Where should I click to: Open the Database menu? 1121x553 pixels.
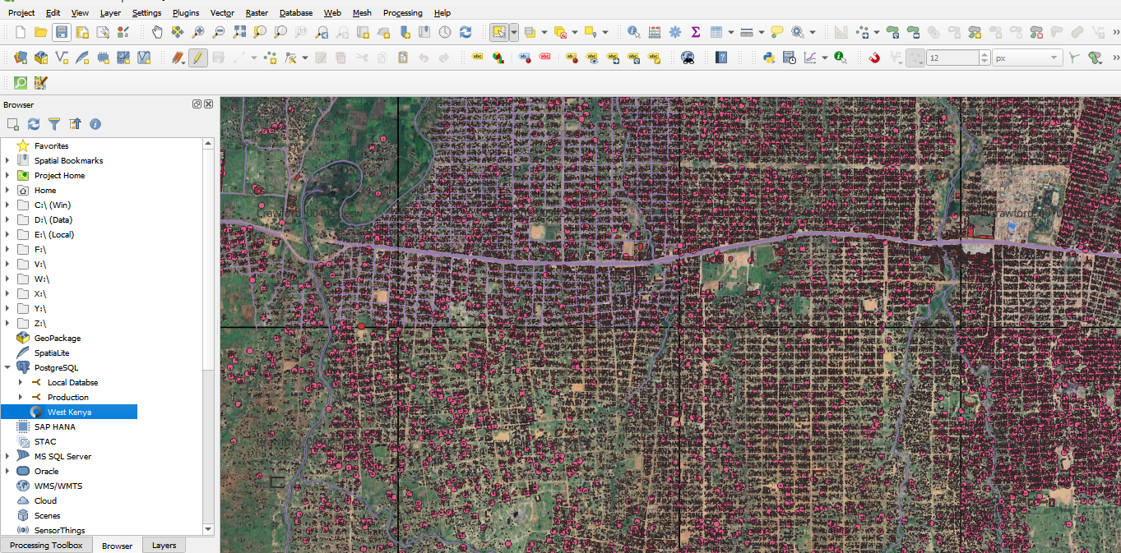[296, 13]
